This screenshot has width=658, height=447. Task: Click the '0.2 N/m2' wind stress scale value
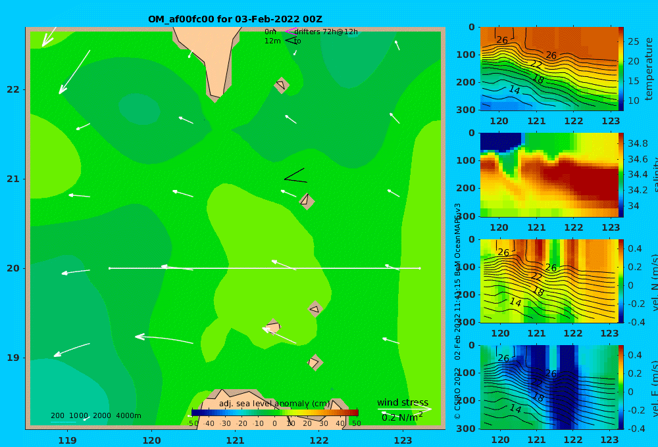(402, 417)
